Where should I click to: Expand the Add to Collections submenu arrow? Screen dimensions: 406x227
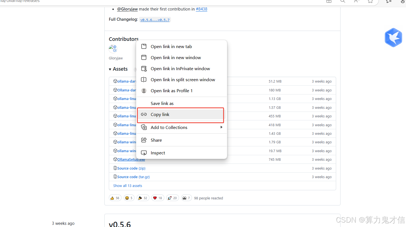click(x=222, y=127)
